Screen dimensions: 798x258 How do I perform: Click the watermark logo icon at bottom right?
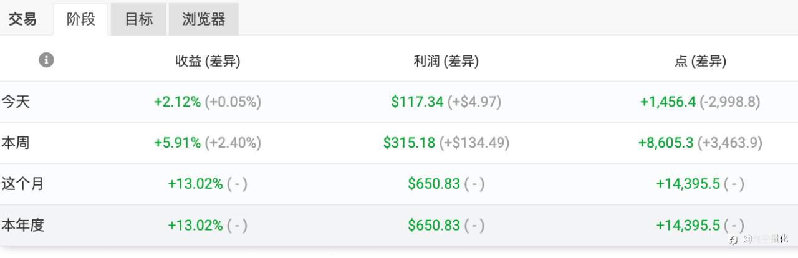tap(734, 239)
